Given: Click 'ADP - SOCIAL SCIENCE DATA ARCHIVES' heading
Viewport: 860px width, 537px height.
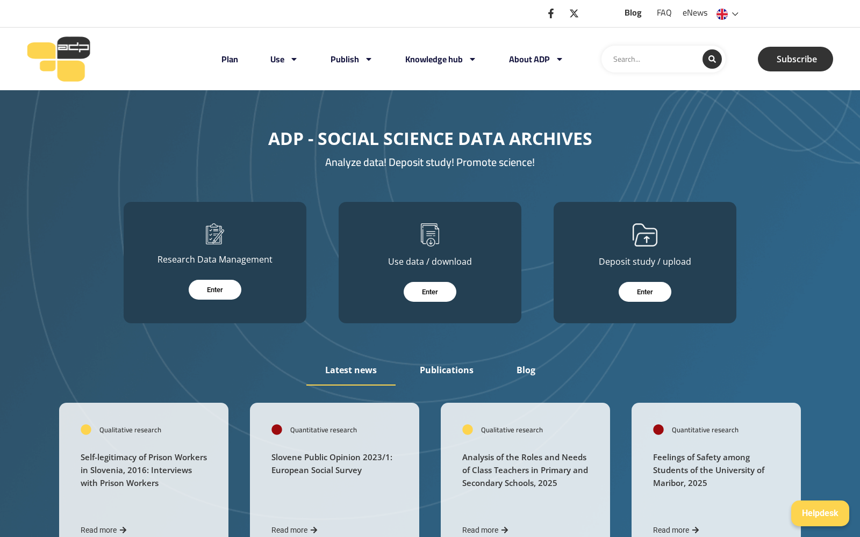Looking at the screenshot, I should [x=430, y=139].
